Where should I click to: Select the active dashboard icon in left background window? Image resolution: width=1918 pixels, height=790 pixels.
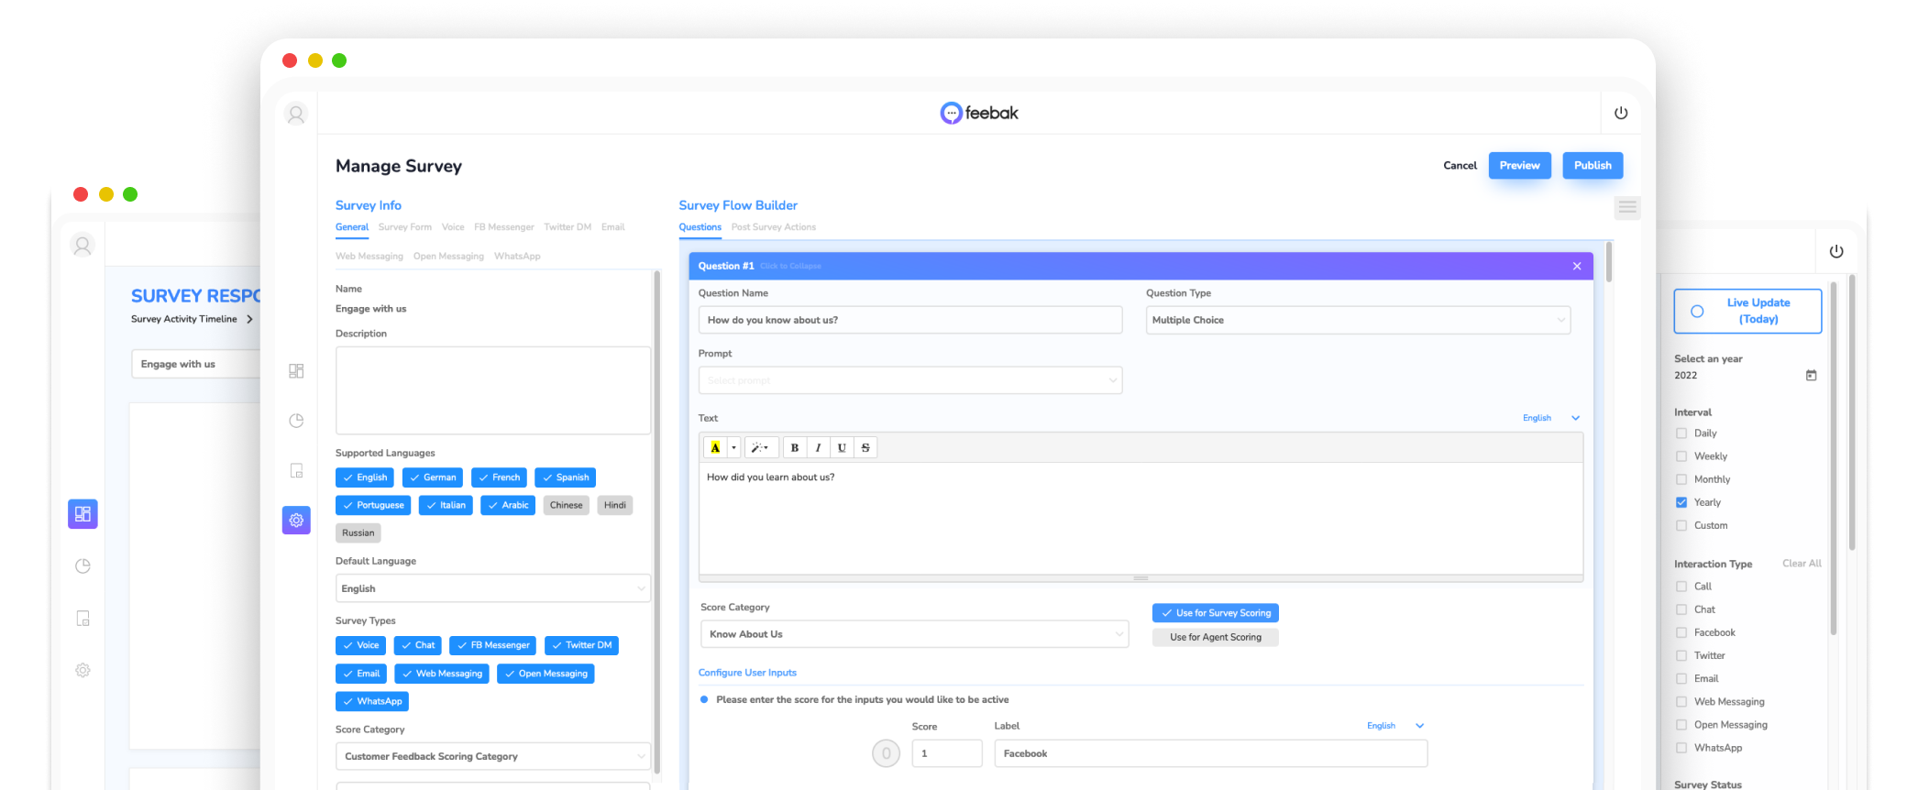click(x=83, y=513)
